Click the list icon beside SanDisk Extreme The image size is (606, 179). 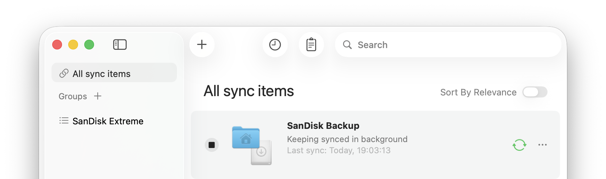tap(64, 121)
